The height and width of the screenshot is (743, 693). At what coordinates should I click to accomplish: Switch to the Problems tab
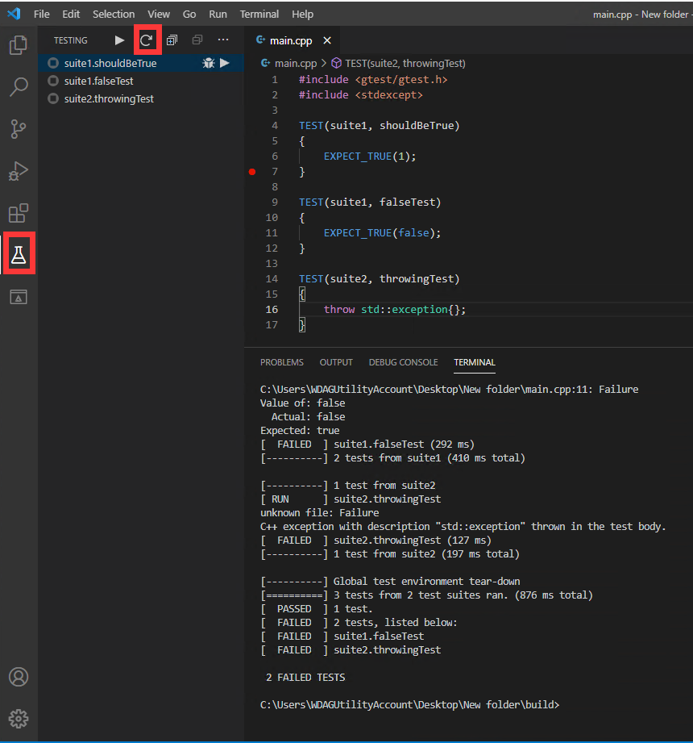coord(281,362)
